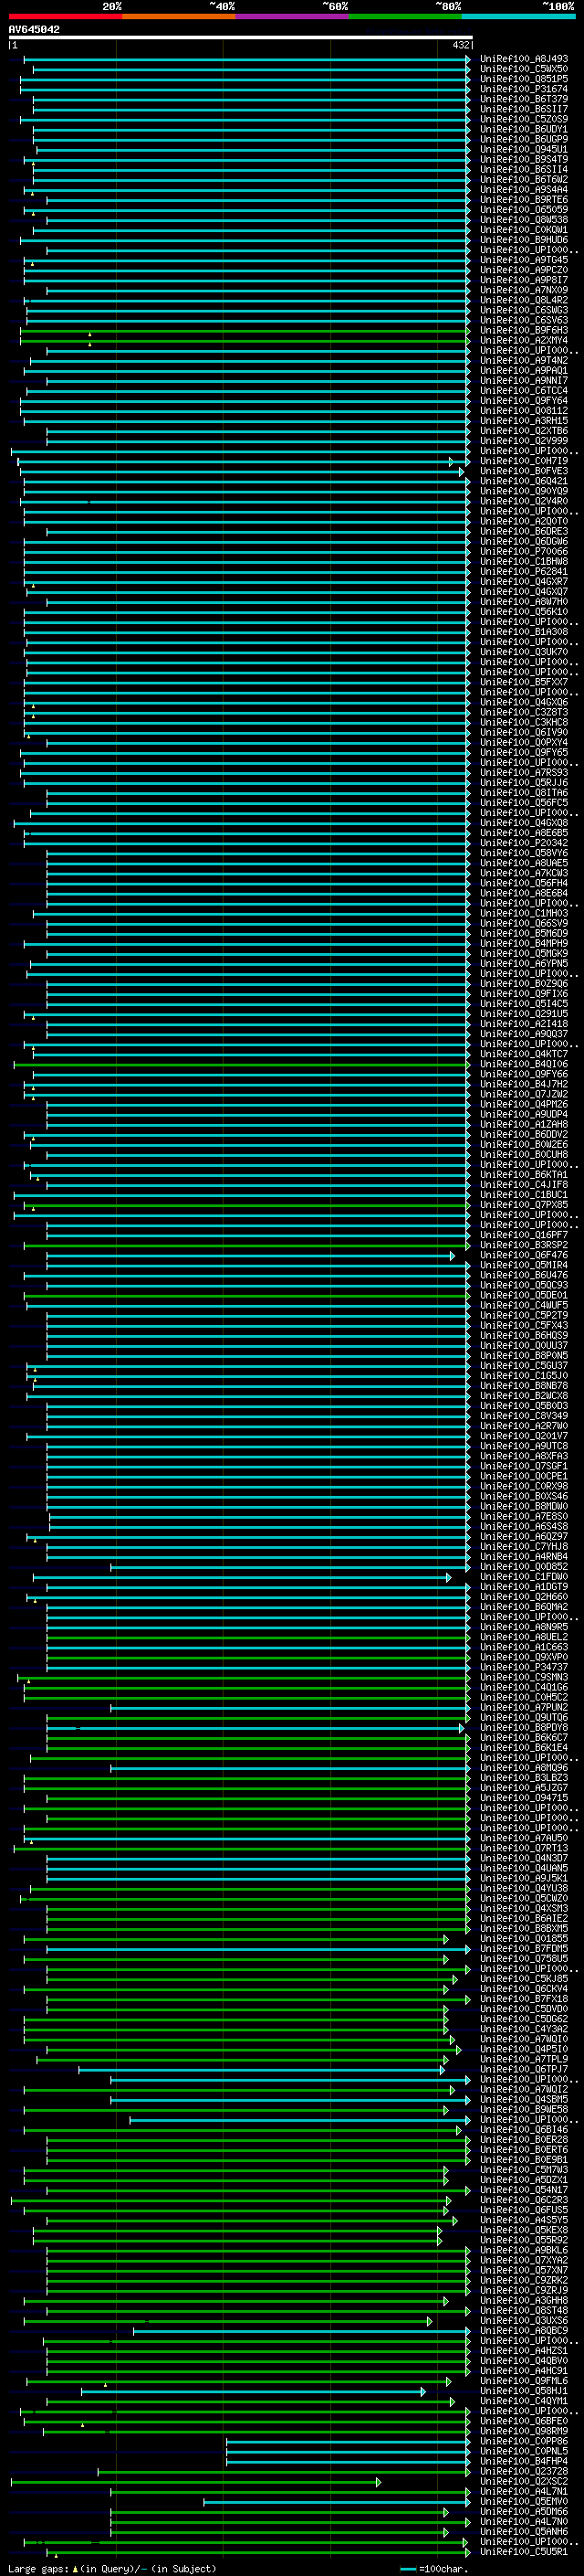The height and width of the screenshot is (2576, 584).
Task: Select the UniRef100_B6UDY1 label
Action: 524,129
